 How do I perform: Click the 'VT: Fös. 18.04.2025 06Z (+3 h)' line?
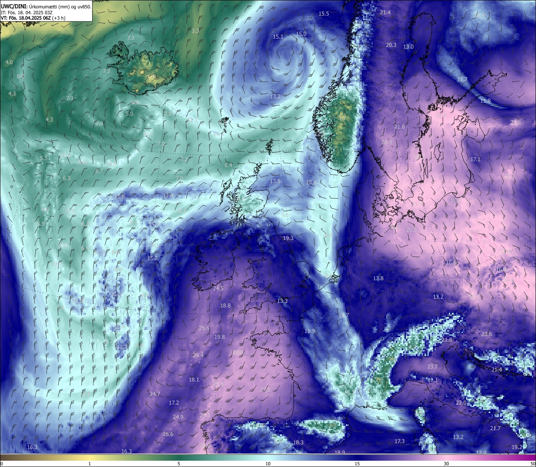[x=33, y=18]
